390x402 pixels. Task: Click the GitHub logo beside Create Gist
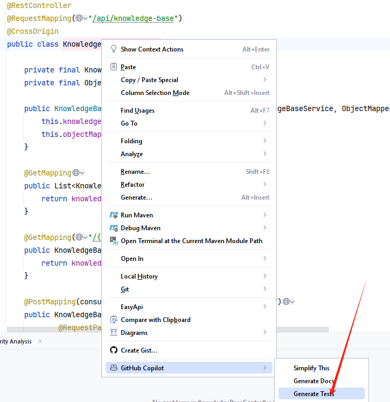114,350
